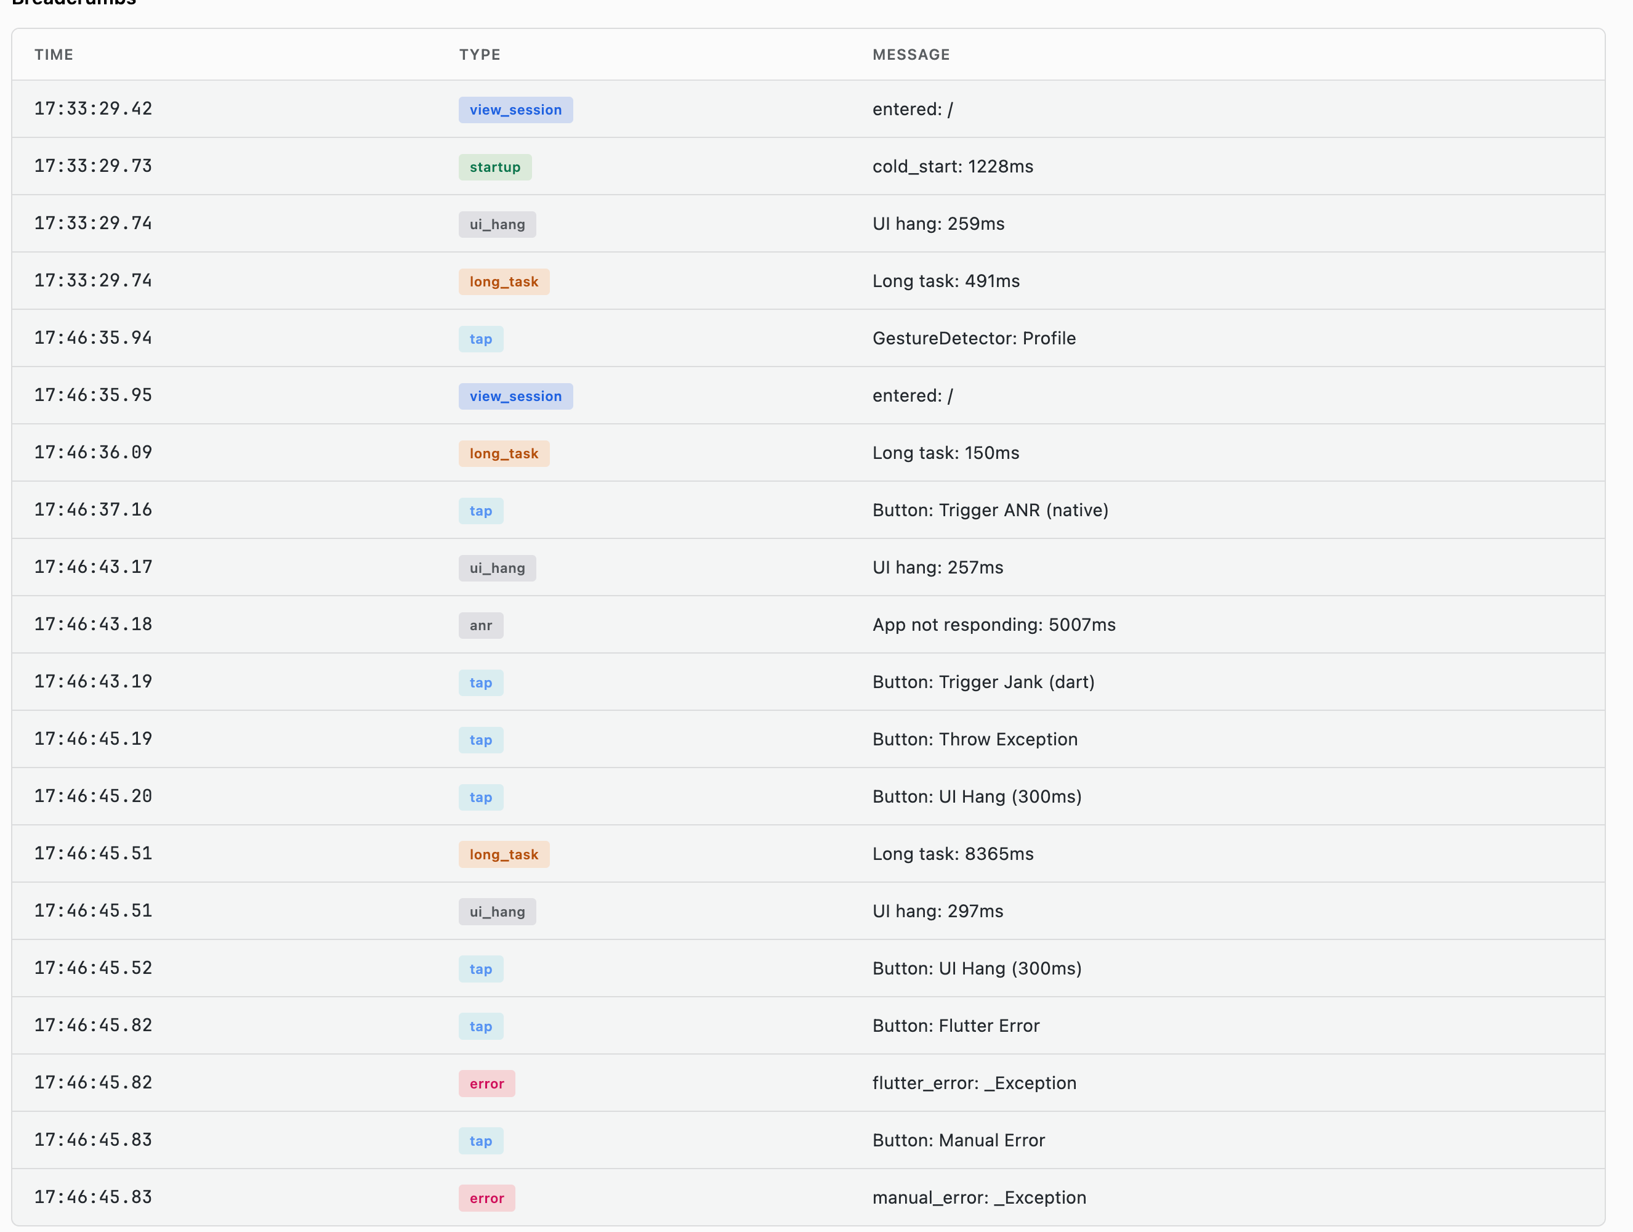Screen dimensions: 1633x1232
Task: Click the TYPE column header
Action: [480, 55]
